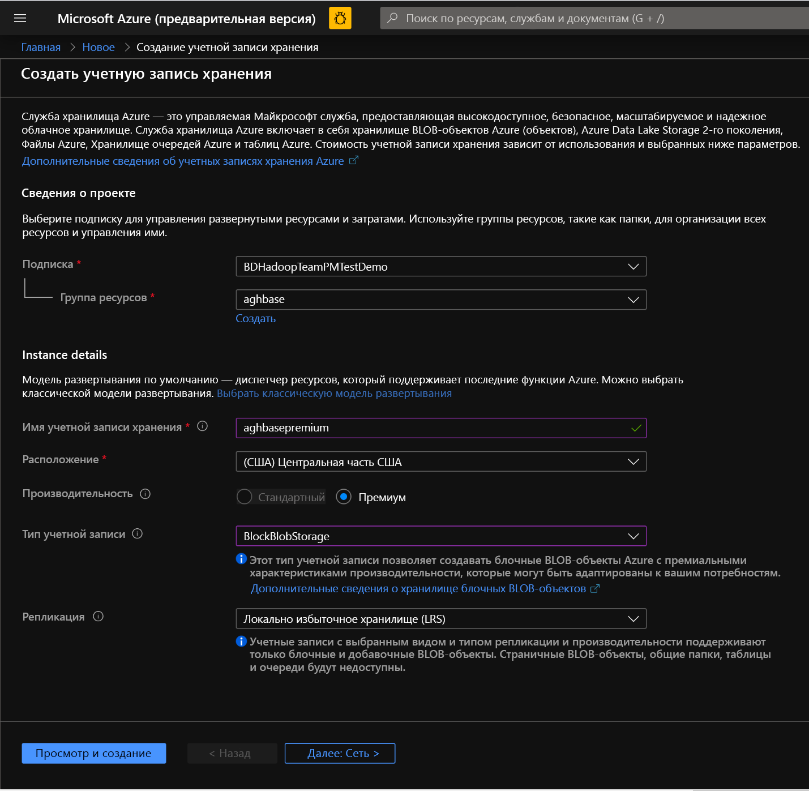
Task: Click the search magnifier icon
Action: coord(392,18)
